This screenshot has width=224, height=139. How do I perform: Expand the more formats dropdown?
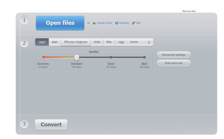point(140,42)
